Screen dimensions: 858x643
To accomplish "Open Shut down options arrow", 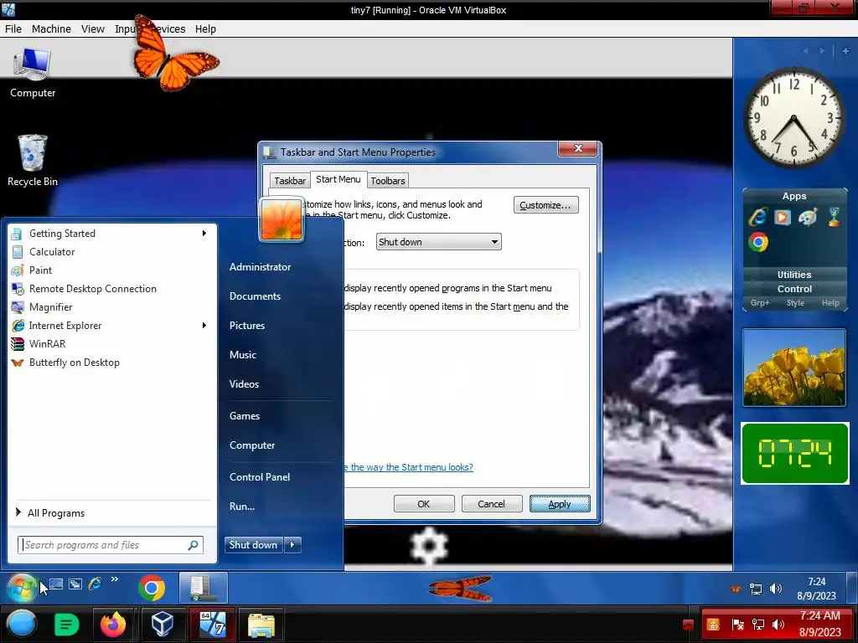I will tap(292, 544).
